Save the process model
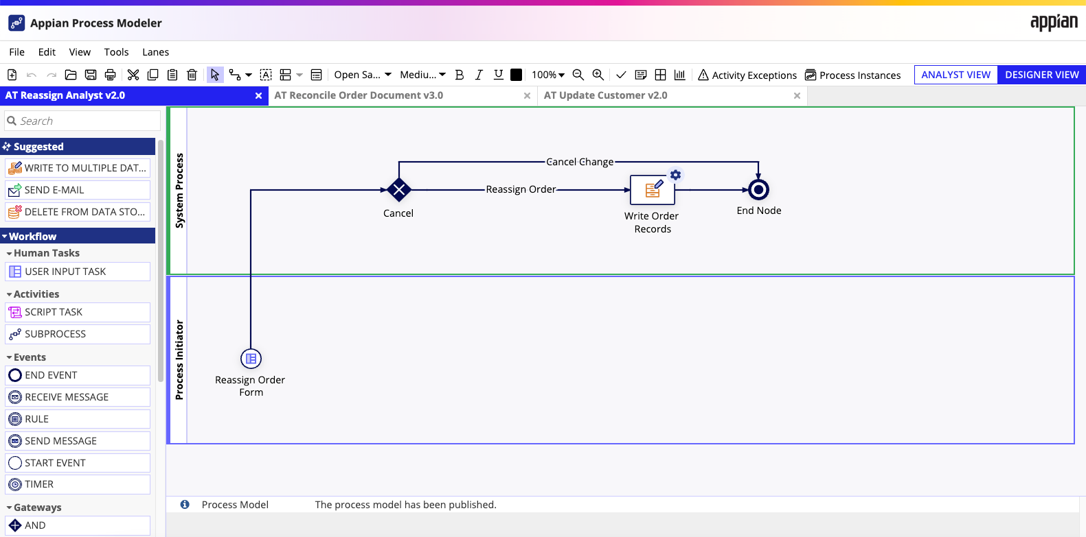Screen dimensions: 1086x537 pyautogui.click(x=91, y=75)
